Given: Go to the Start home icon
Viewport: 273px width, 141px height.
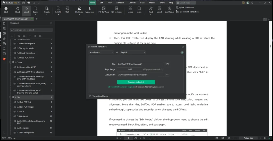Looking at the screenshot, I should coord(6,10).
